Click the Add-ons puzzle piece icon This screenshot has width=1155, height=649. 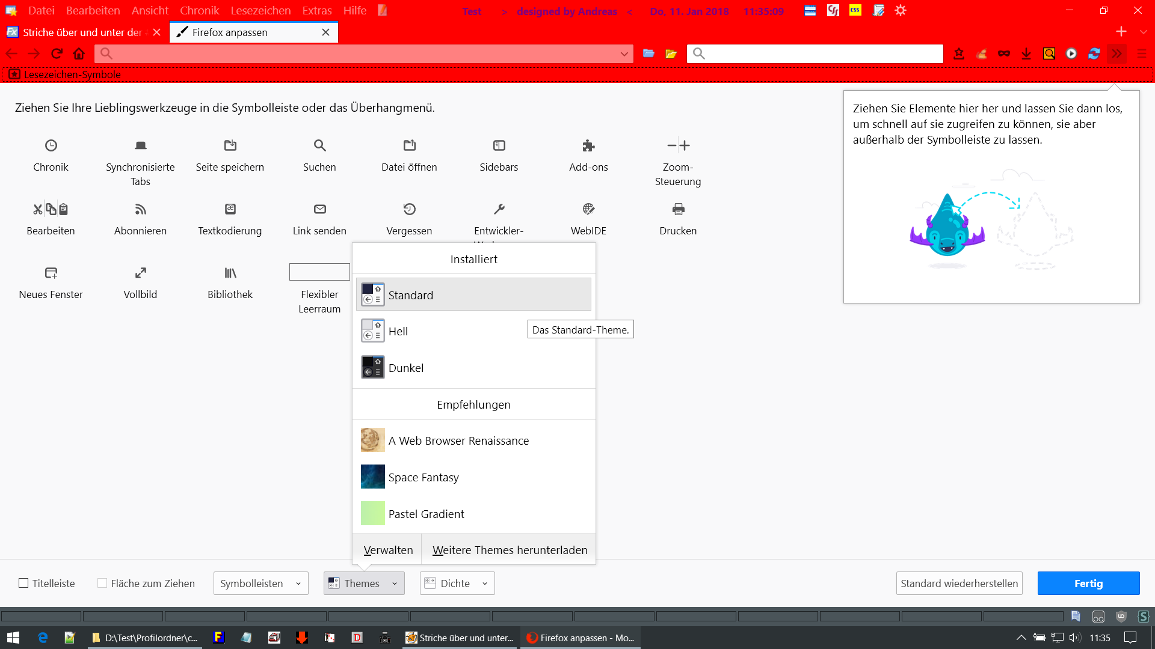click(x=588, y=145)
